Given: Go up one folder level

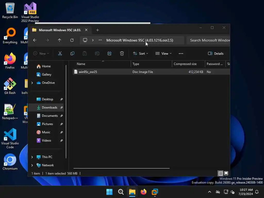Looking at the screenshot, I should pos(60,40).
